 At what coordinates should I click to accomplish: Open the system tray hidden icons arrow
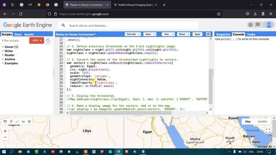pyautogui.click(x=229, y=152)
